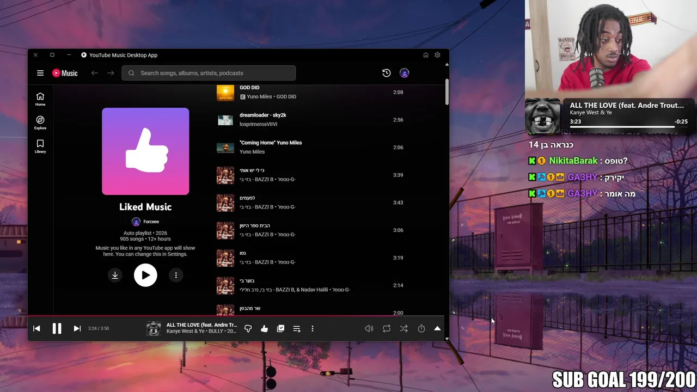Open the account avatar menu
The width and height of the screenshot is (697, 392).
[404, 73]
